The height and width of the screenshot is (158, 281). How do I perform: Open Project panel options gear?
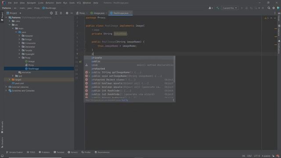click(x=67, y=13)
